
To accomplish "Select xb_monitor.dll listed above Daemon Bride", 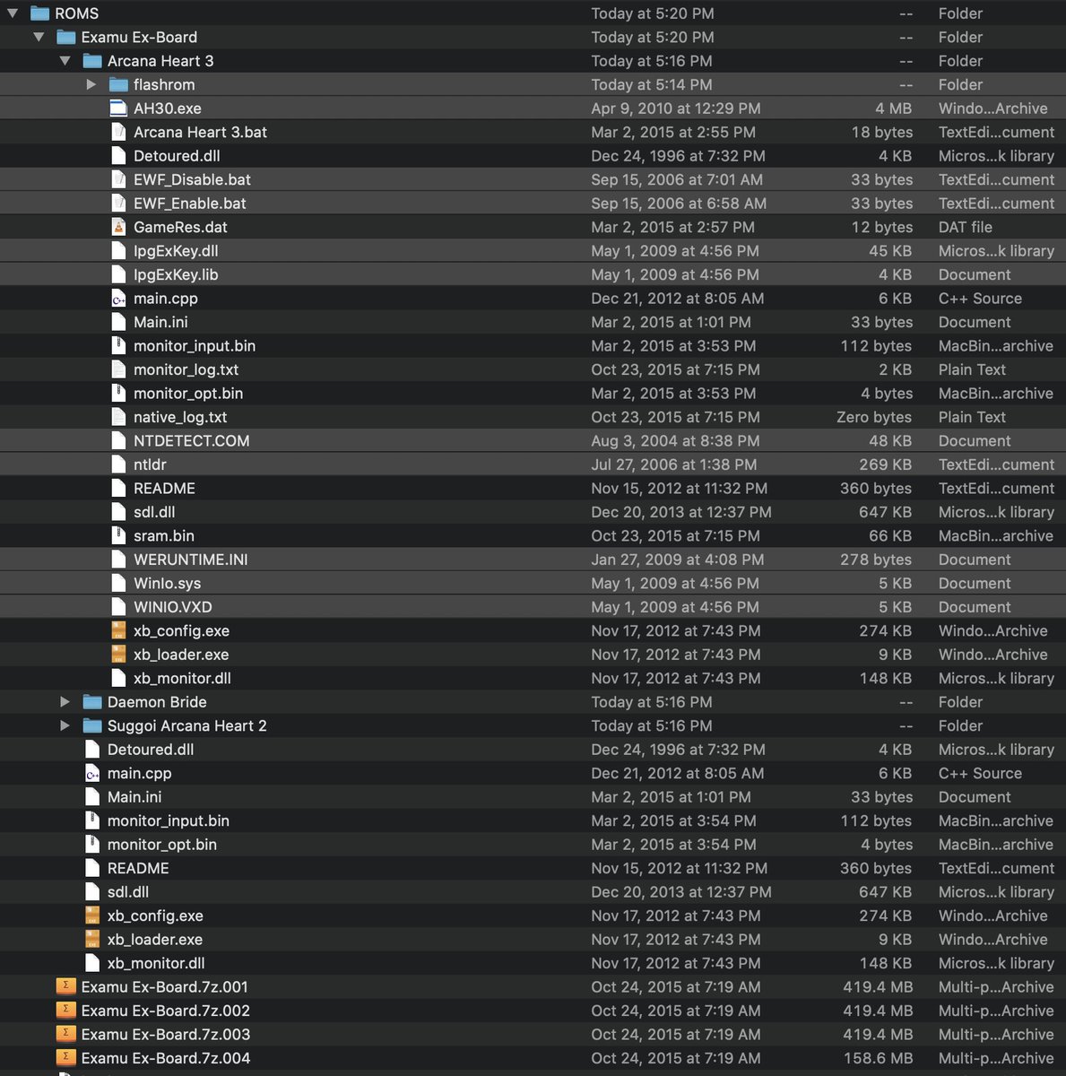I will coord(182,678).
